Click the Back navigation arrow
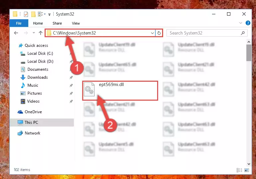 16,33
